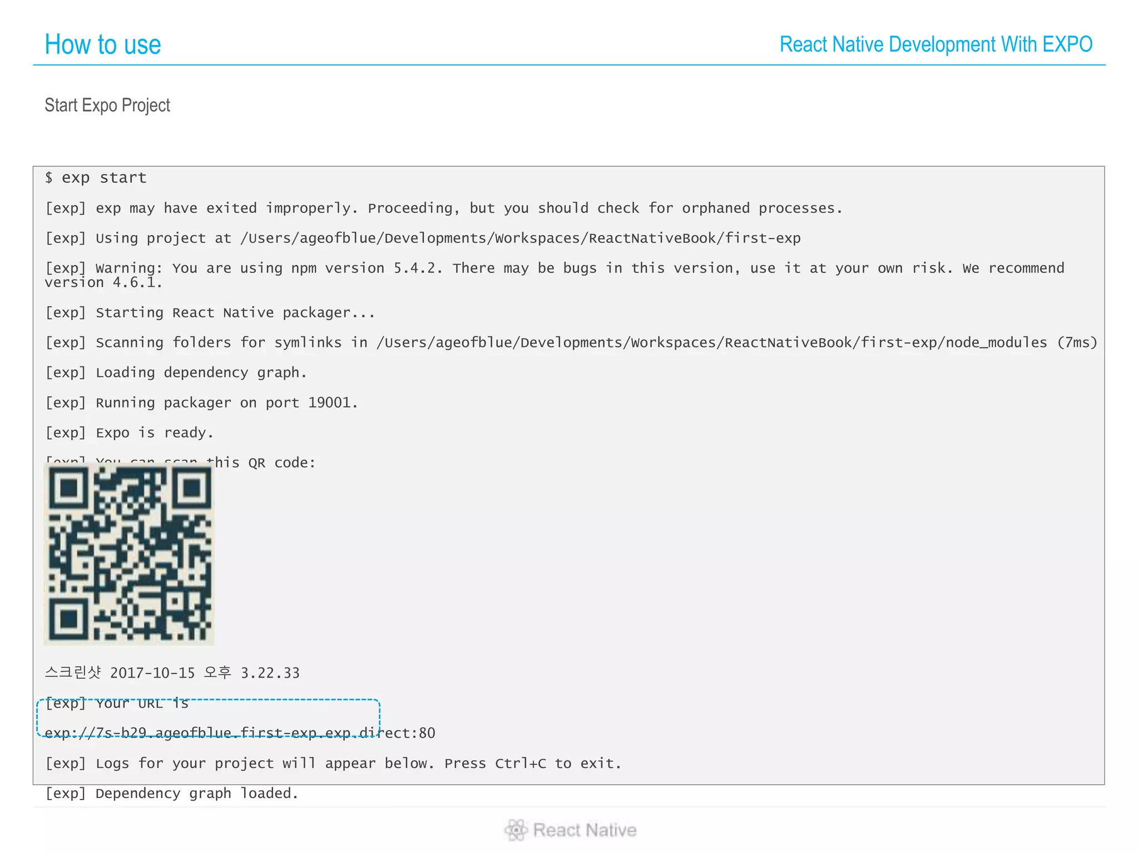Viewport: 1139px width, 854px height.
Task: Click the Korean screenshot timestamp caption
Action: pyautogui.click(x=172, y=673)
